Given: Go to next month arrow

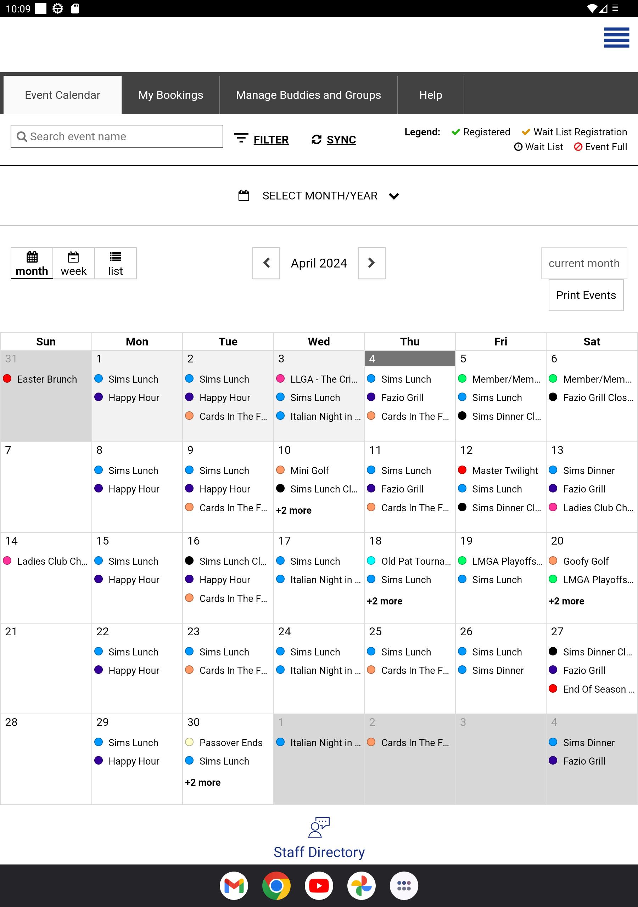Looking at the screenshot, I should pyautogui.click(x=371, y=263).
